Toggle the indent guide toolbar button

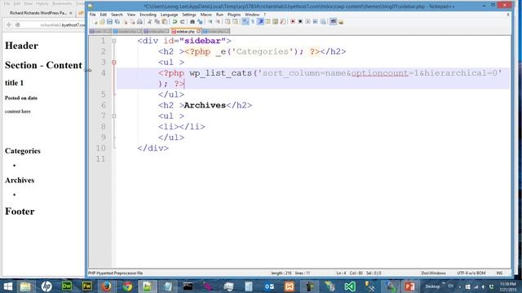(x=260, y=22)
